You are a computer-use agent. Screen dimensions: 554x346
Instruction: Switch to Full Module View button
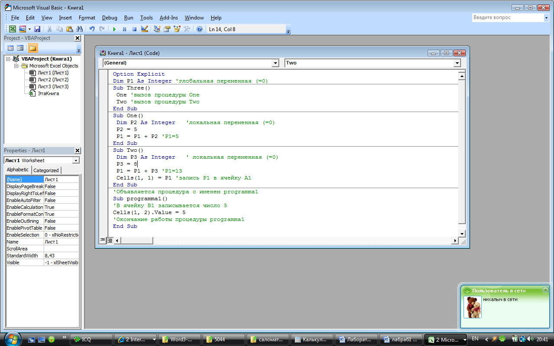click(x=110, y=240)
